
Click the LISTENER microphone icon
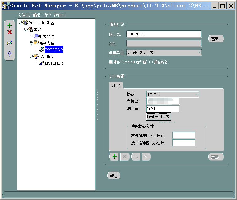pos(42,63)
